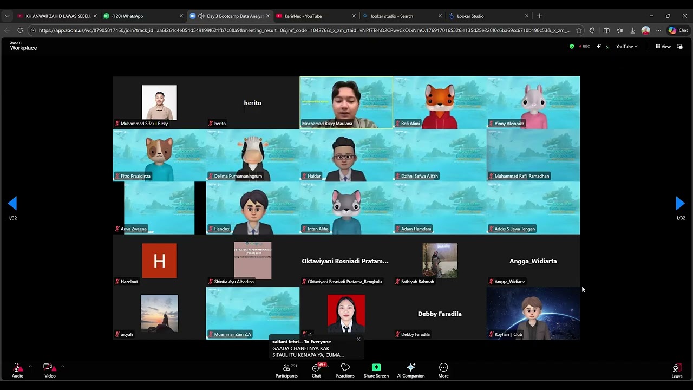Expand the audio options caret
693x390 pixels.
tap(30, 367)
